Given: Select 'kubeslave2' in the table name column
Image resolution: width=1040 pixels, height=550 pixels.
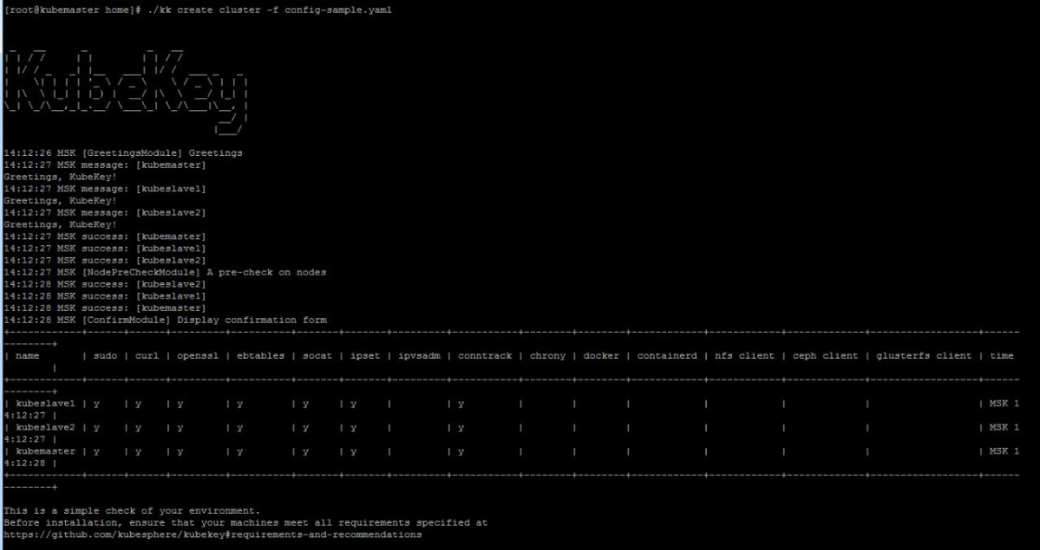Looking at the screenshot, I should point(45,427).
